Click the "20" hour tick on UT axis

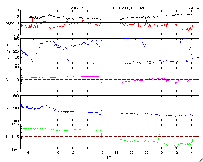[132, 152]
